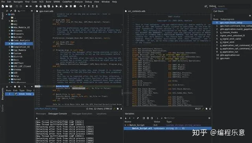Select the Completion_UI project tree item
The image size is (252, 143).
tap(22, 47)
